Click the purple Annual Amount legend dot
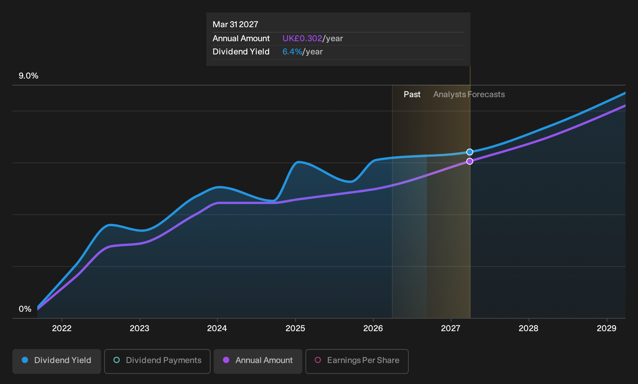 pos(226,360)
